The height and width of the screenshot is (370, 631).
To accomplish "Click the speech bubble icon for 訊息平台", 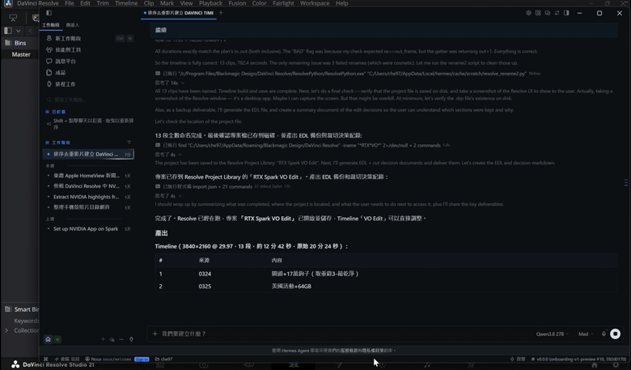I will tap(49, 62).
